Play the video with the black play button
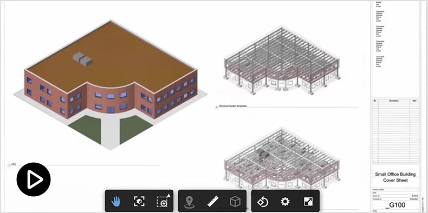The height and width of the screenshot is (213, 428). coord(34,179)
